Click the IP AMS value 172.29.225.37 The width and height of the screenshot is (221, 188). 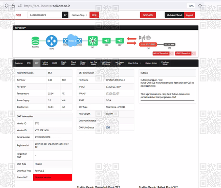(x=113, y=93)
